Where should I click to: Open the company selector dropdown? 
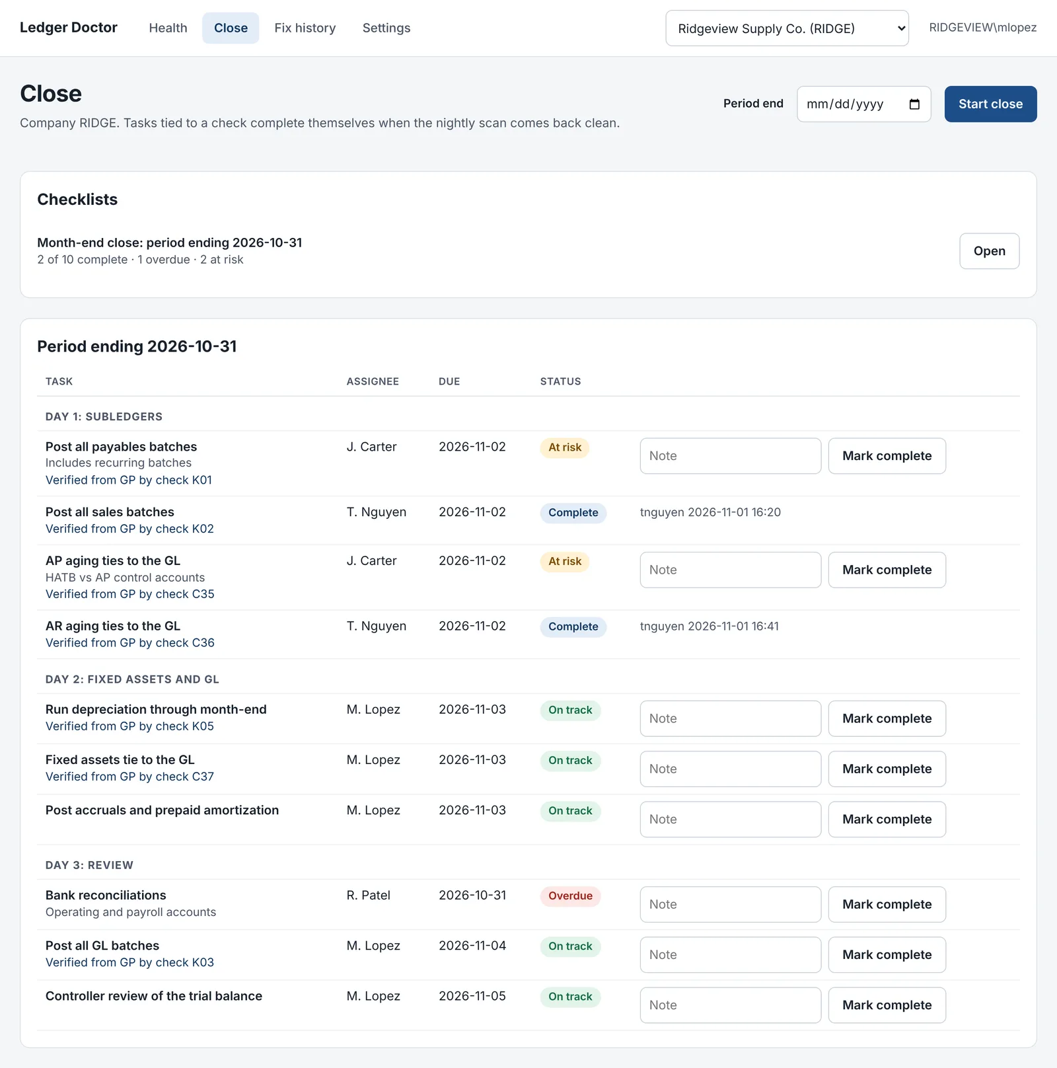(787, 28)
